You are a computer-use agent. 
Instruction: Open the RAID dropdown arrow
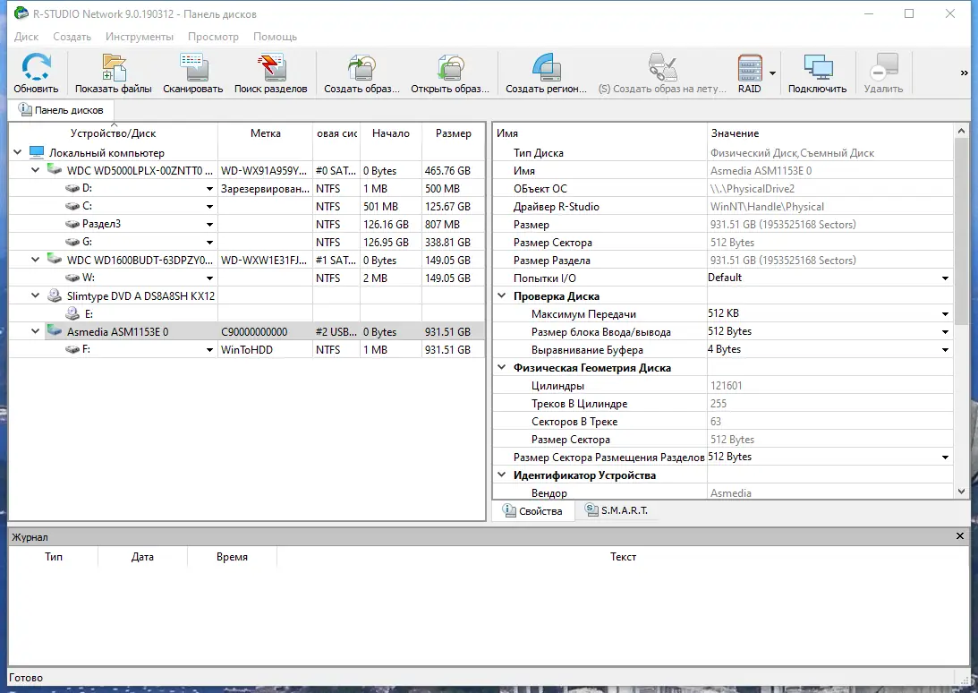coord(773,73)
